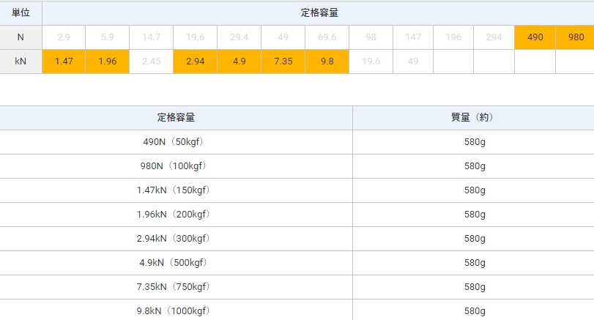Screen dimensions: 594x320
Task: Click the 単位 header cell
Action: 21,12
